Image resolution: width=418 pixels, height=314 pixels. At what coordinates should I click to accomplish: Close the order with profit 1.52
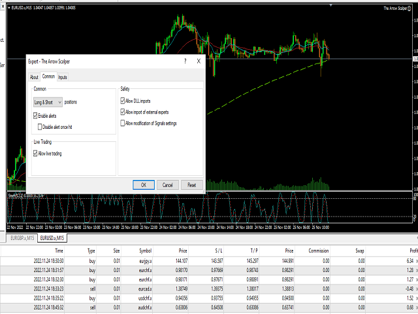point(417,298)
